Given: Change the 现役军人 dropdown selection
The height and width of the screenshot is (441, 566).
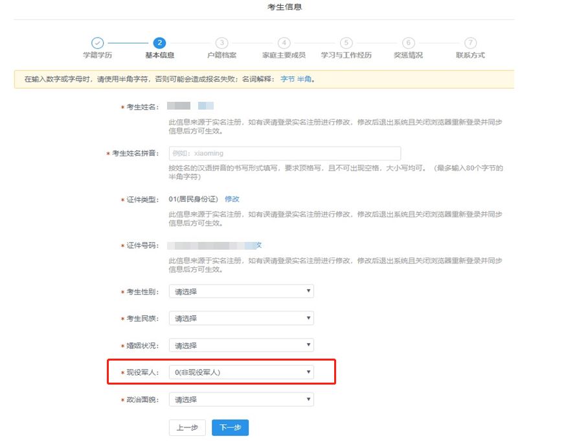Looking at the screenshot, I should tap(241, 372).
